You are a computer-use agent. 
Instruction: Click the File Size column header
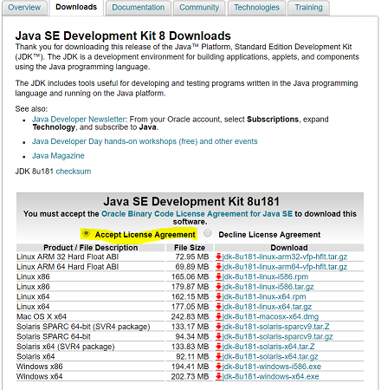190,248
